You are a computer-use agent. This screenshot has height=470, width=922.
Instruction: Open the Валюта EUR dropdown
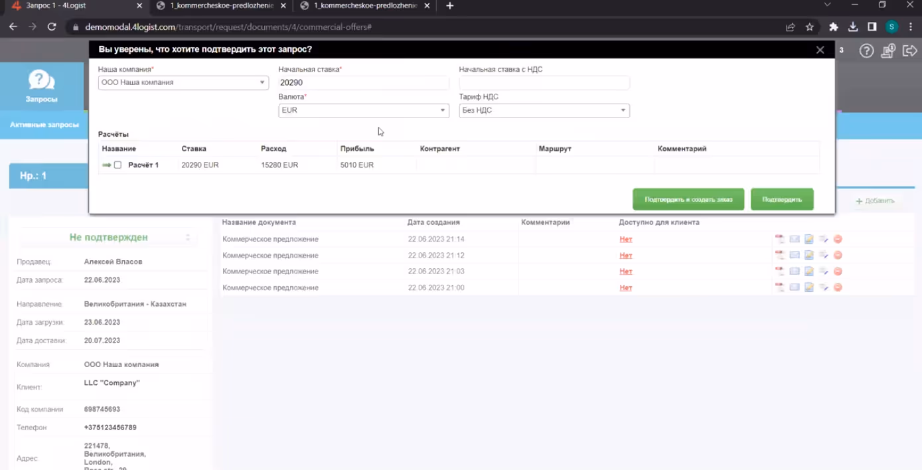point(363,110)
